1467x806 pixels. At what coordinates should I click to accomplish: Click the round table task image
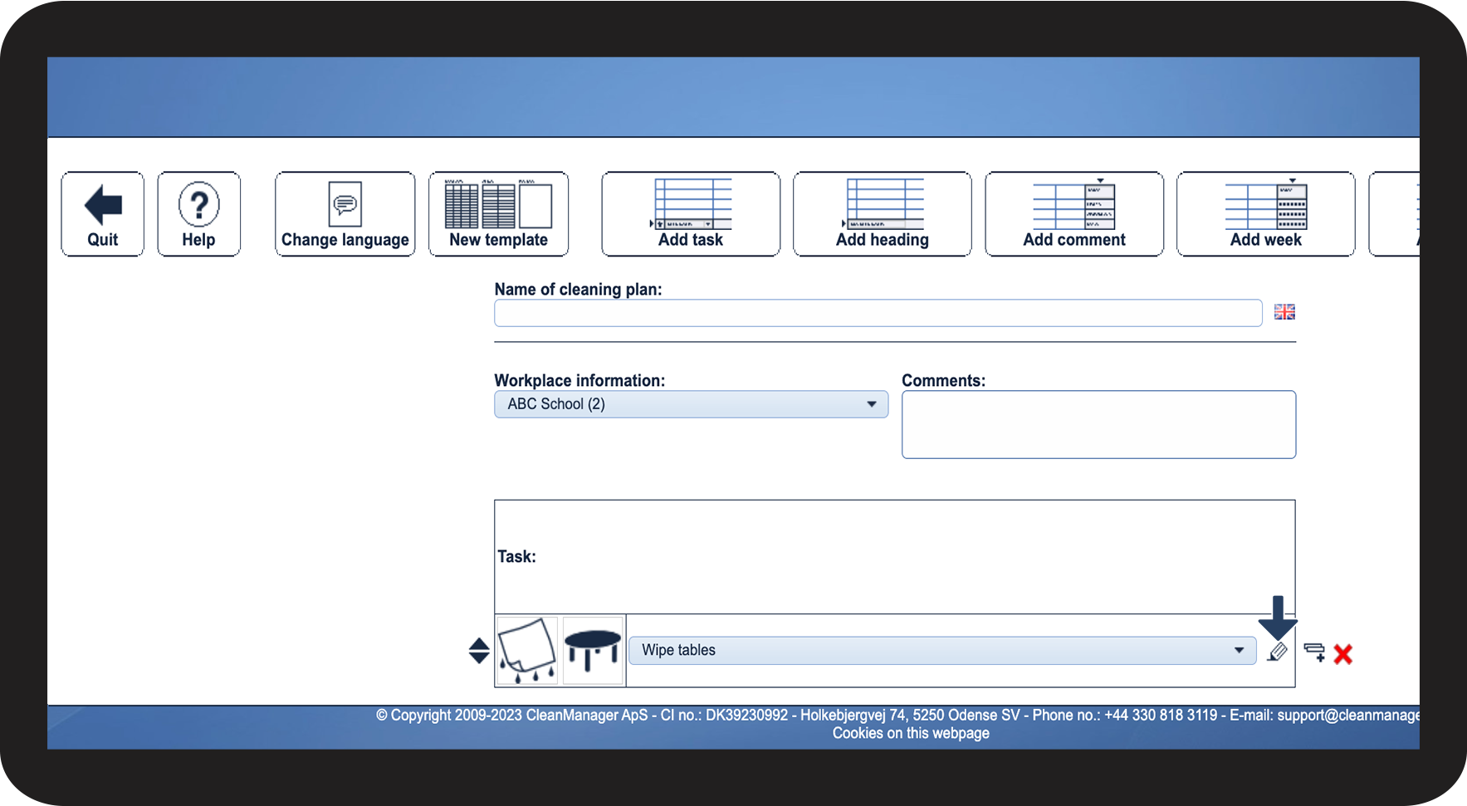[x=592, y=650]
